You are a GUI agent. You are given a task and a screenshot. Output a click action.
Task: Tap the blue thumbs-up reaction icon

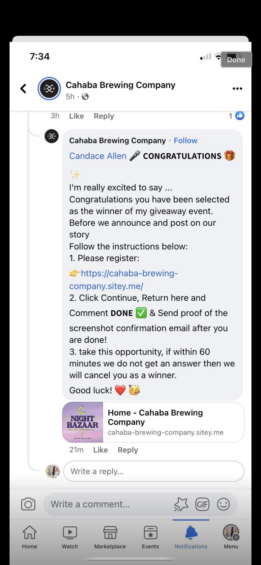pyautogui.click(x=240, y=116)
